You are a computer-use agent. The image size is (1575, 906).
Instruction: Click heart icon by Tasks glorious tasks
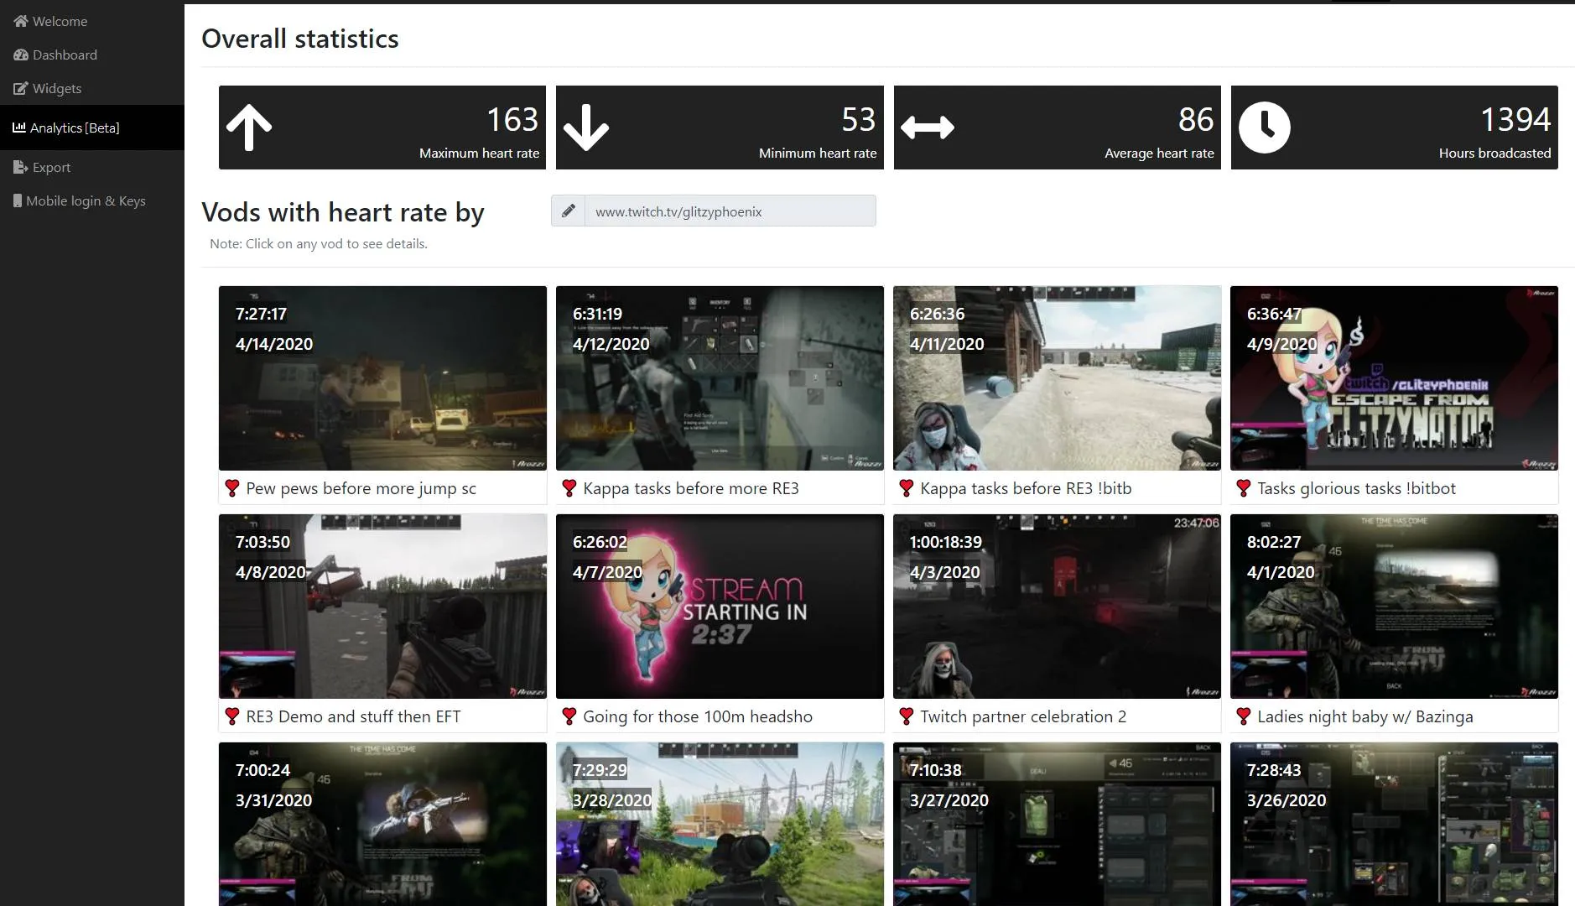(1244, 487)
